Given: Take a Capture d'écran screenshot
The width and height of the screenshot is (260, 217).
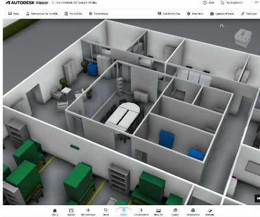Looking at the screenshot, I should pos(222,14).
